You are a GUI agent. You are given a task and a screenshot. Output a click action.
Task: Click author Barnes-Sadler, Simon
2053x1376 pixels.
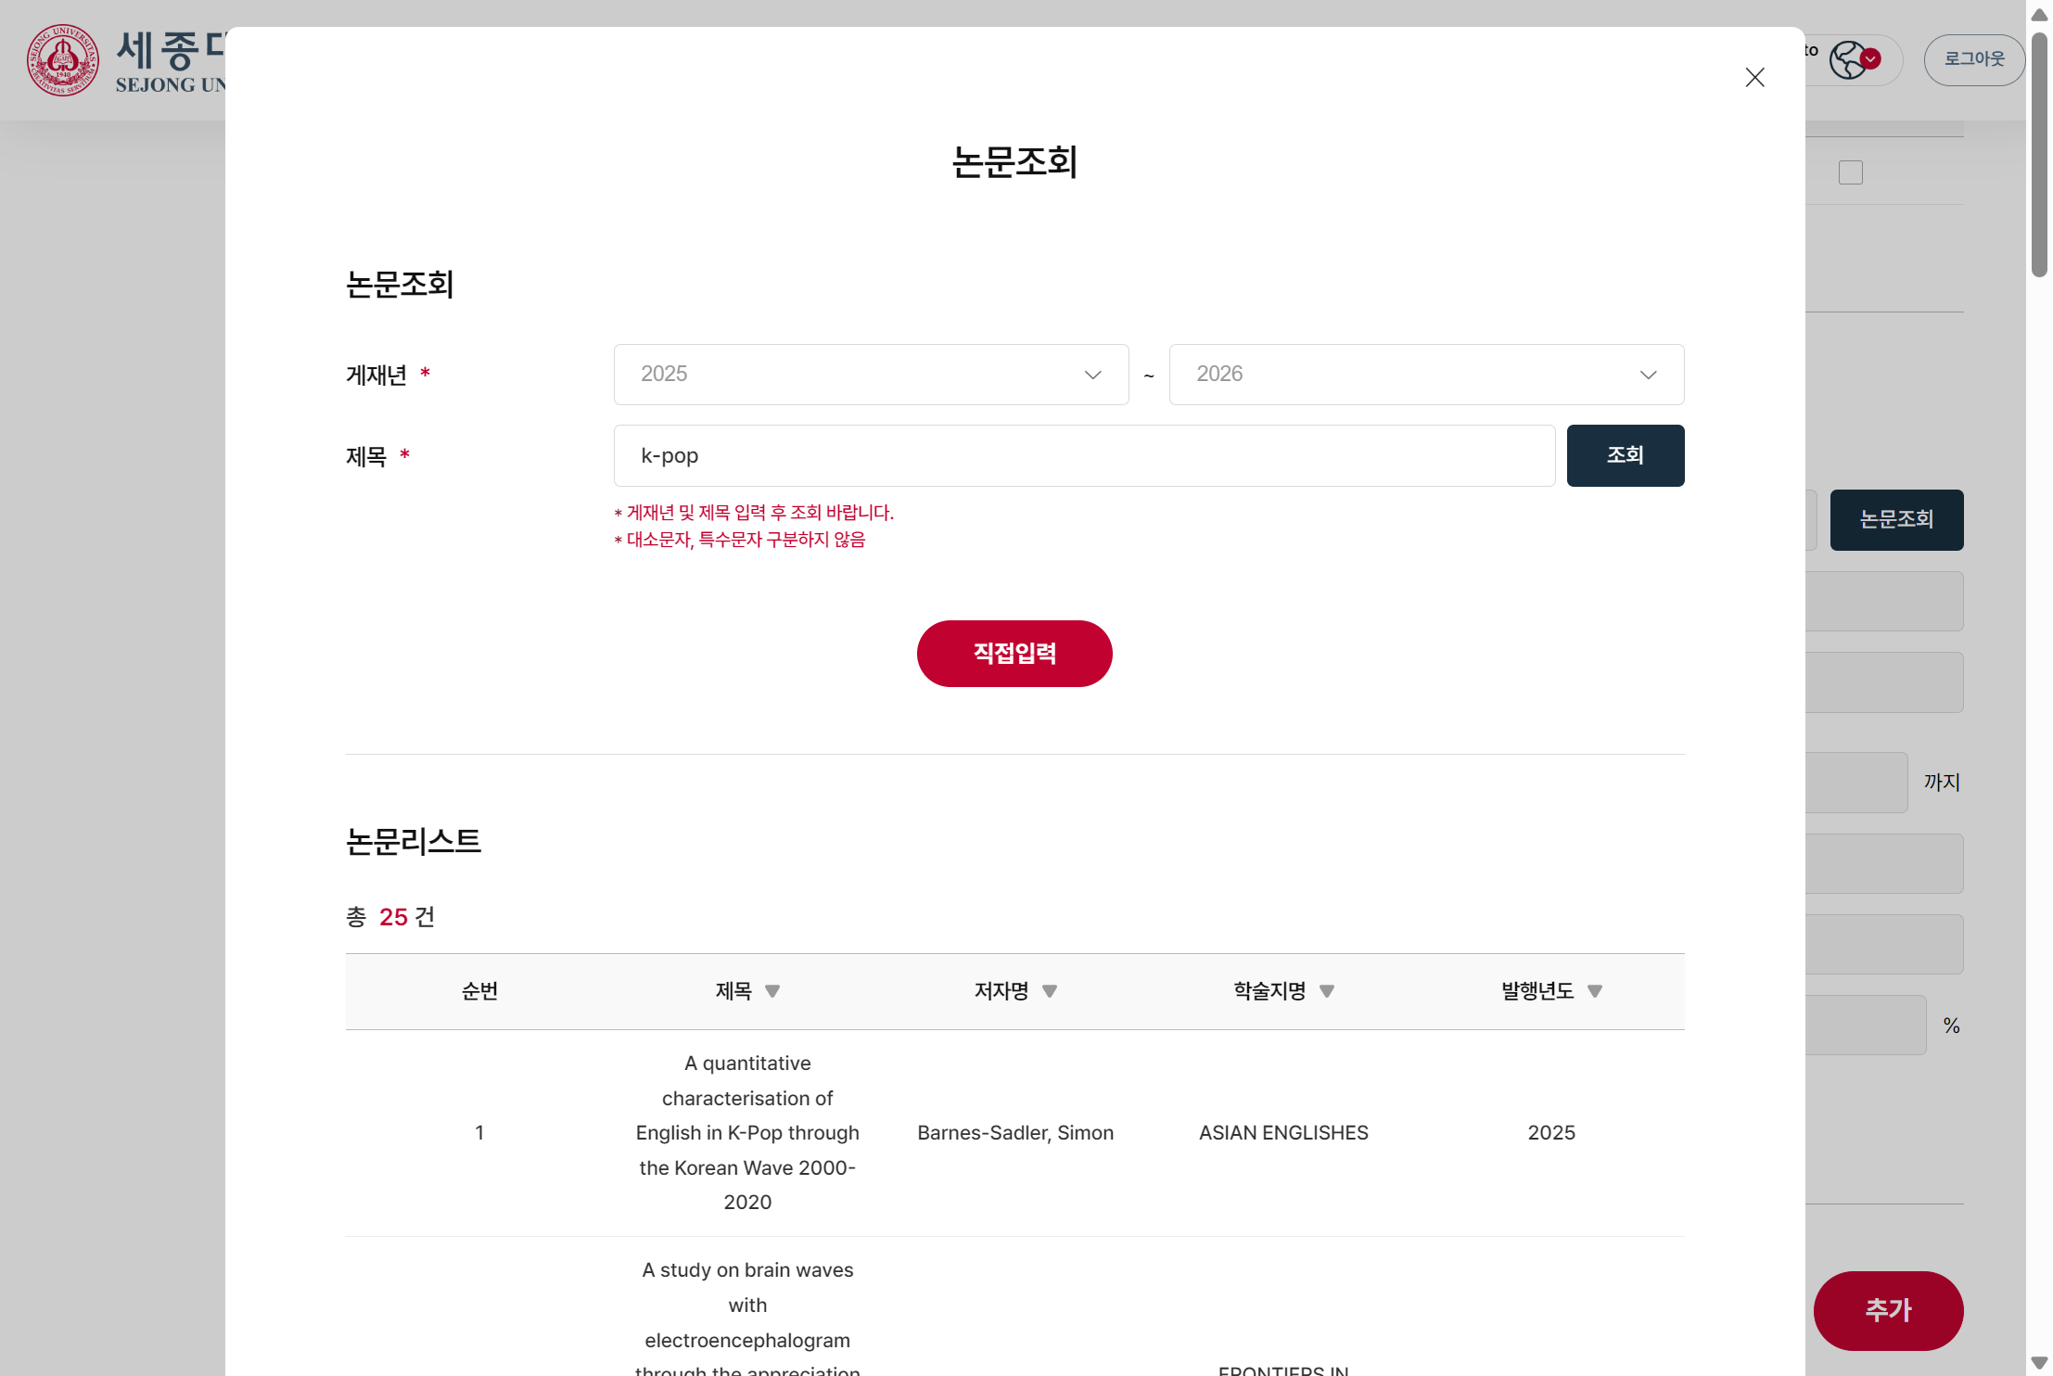[1015, 1133]
